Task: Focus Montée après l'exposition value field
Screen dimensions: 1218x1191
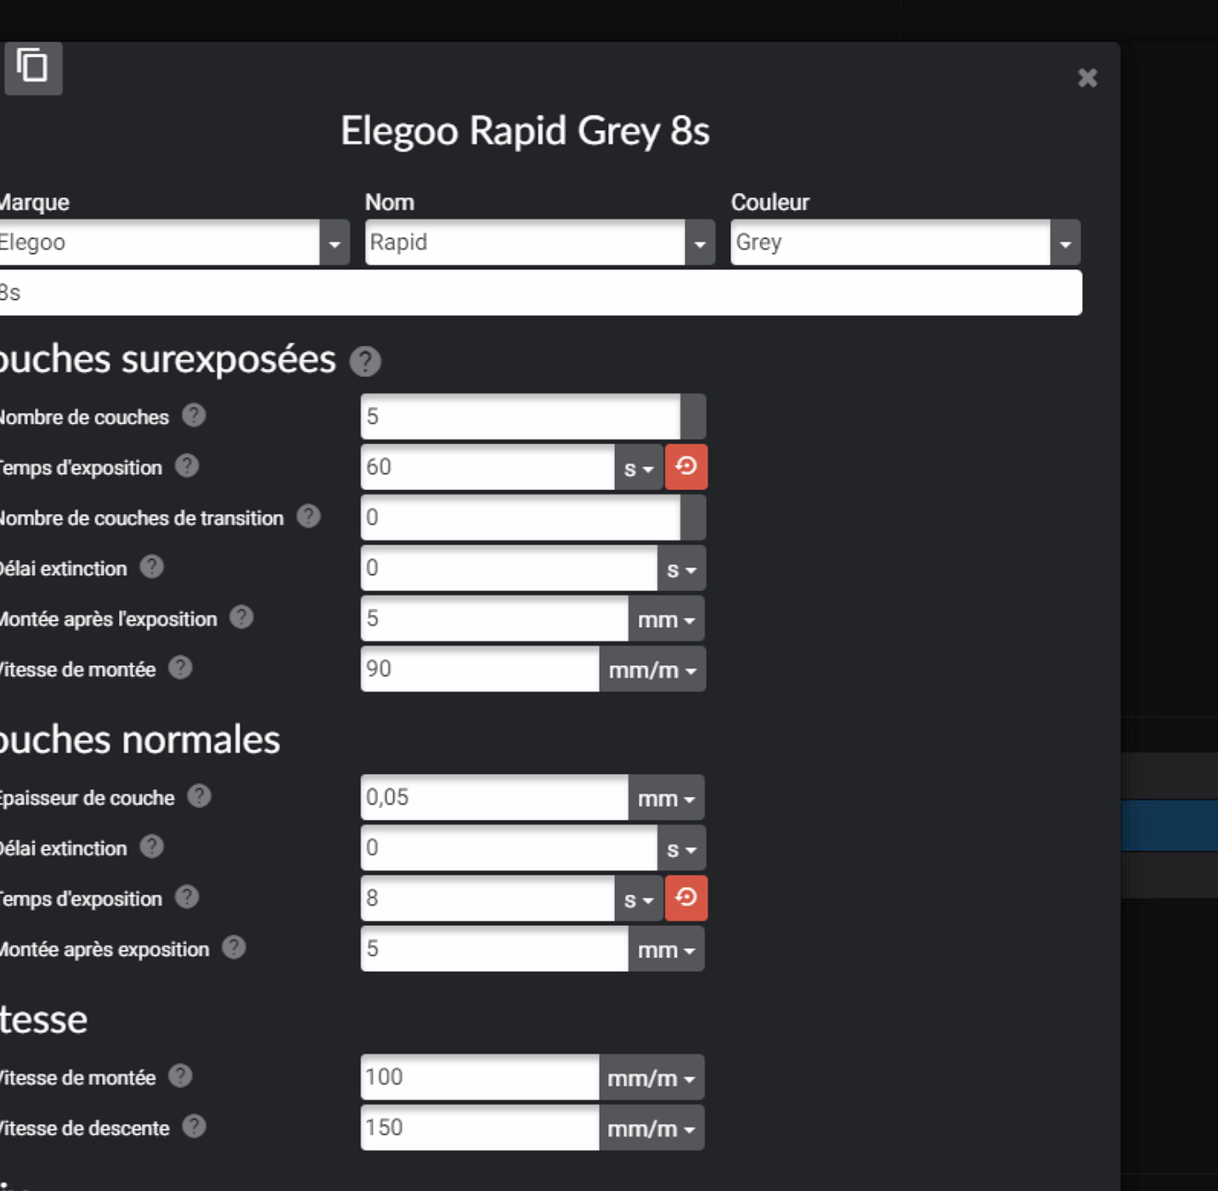Action: (x=494, y=618)
